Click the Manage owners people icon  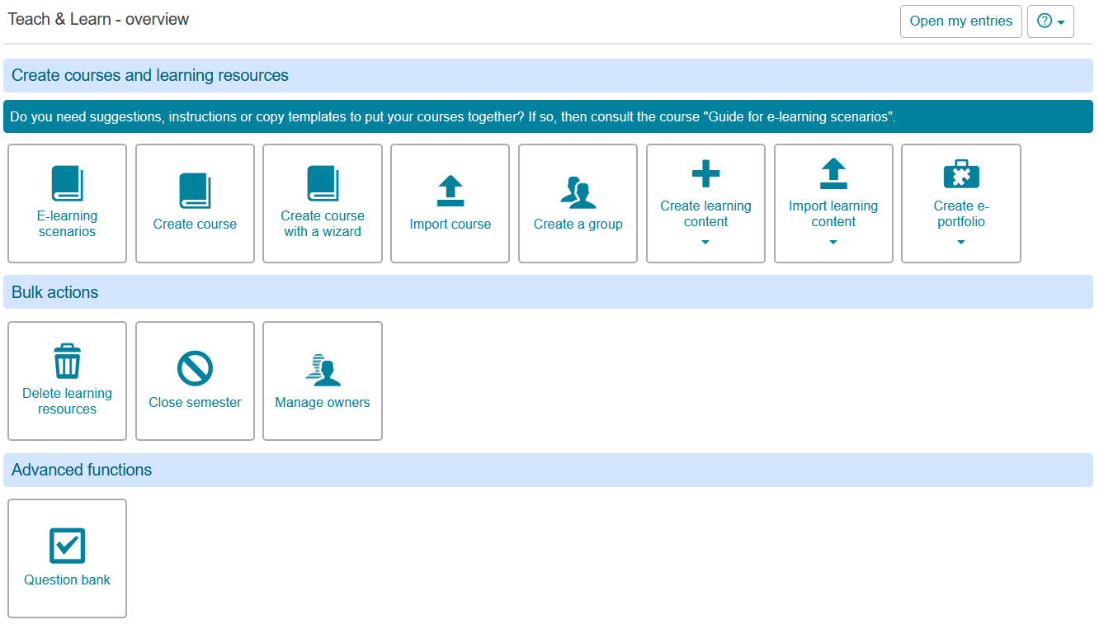coord(323,369)
